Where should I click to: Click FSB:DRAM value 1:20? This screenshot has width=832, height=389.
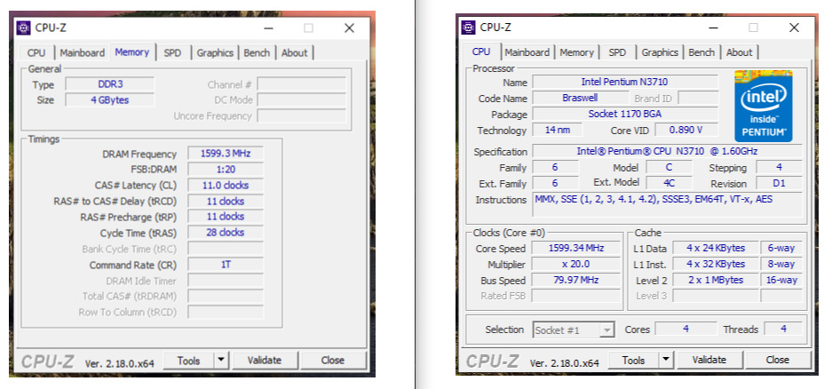pos(226,170)
